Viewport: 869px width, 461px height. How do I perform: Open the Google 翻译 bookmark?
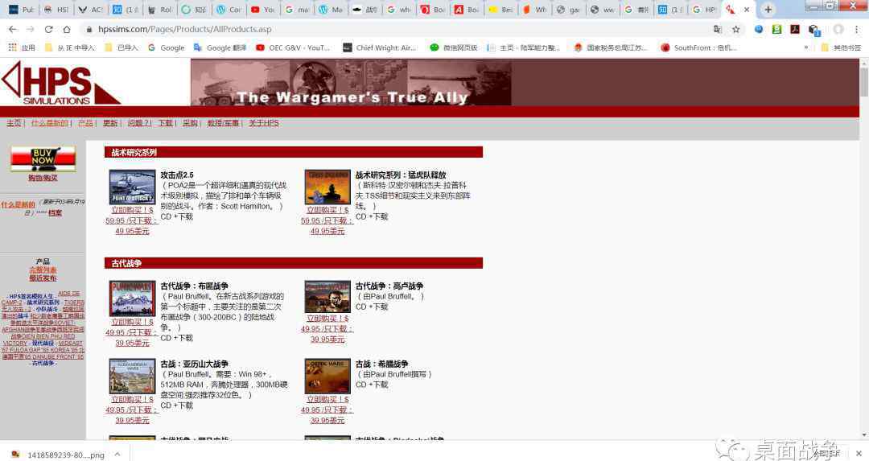click(x=220, y=47)
